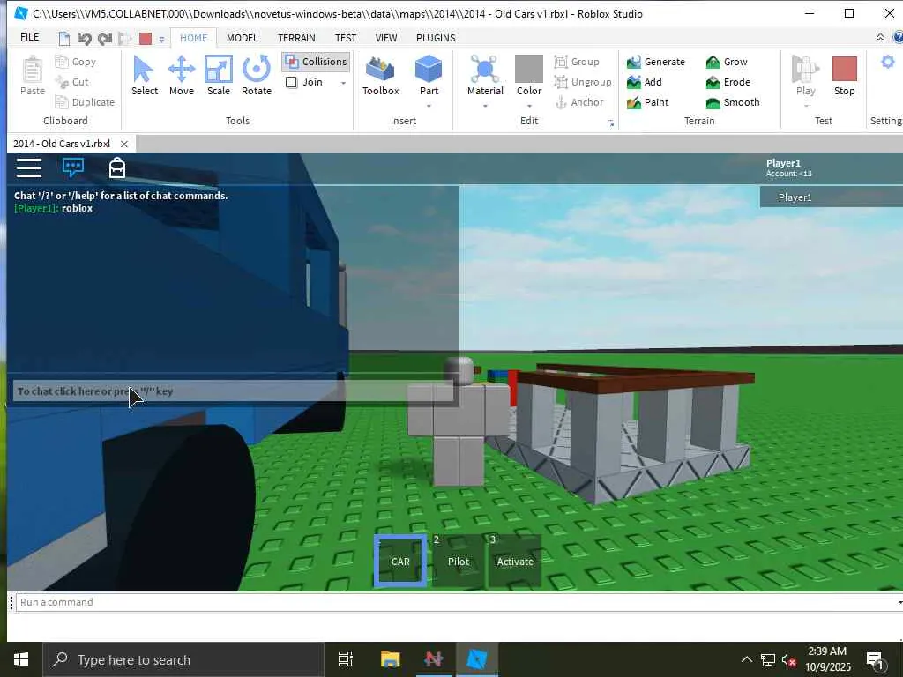
Task: Open the Settings gear in ribbon
Action: tap(888, 63)
